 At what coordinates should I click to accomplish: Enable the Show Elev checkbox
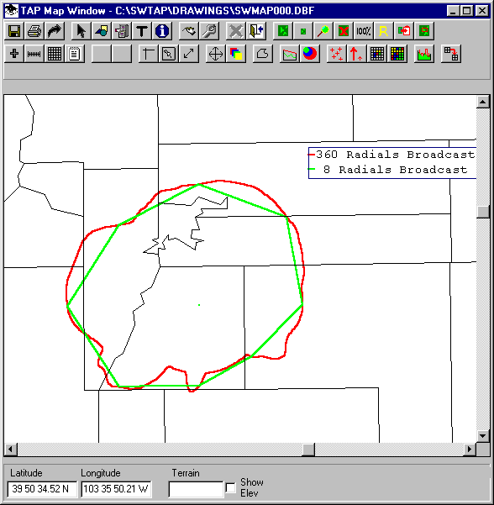pos(230,487)
